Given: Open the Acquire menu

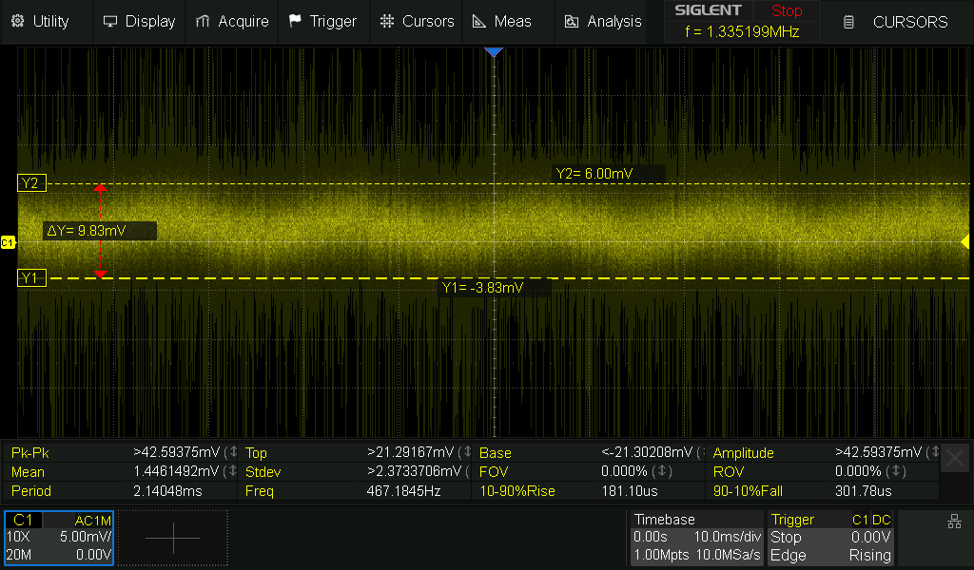Looking at the screenshot, I should point(232,21).
